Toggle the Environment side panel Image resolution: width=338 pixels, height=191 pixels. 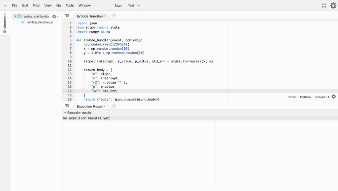tap(5, 23)
